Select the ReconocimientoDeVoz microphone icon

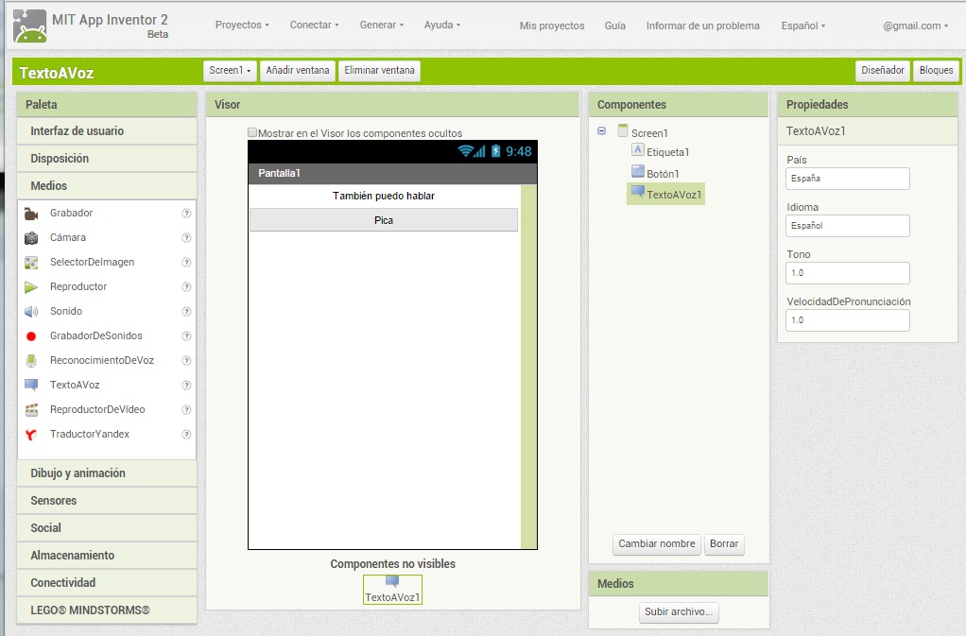point(31,361)
